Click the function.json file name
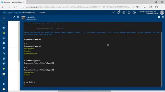The height and width of the screenshot is (92, 165). pyautogui.click(x=29, y=72)
